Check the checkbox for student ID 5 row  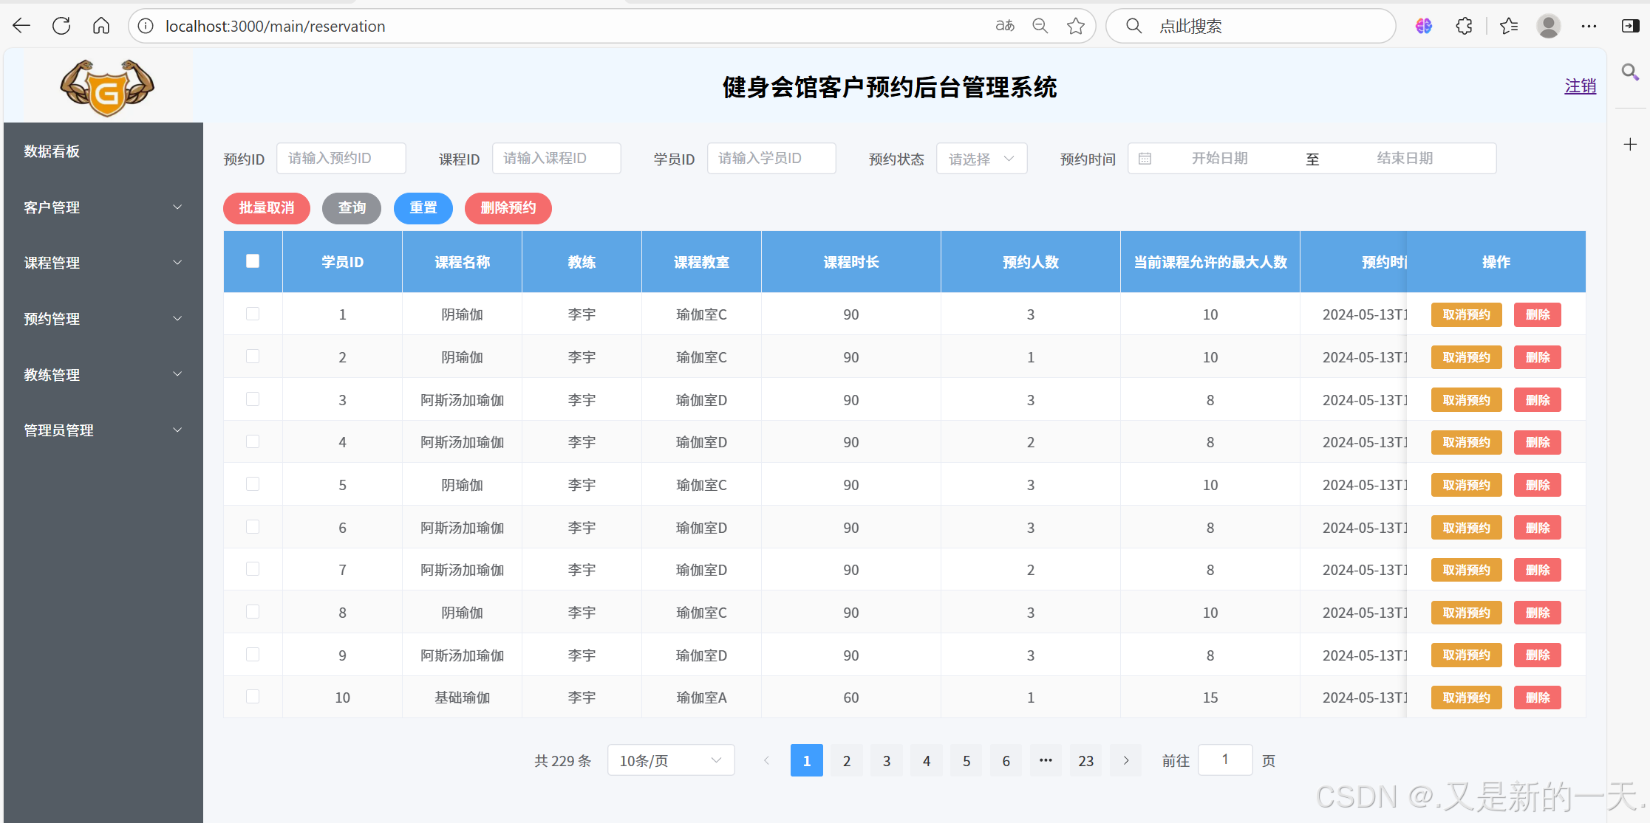[253, 484]
